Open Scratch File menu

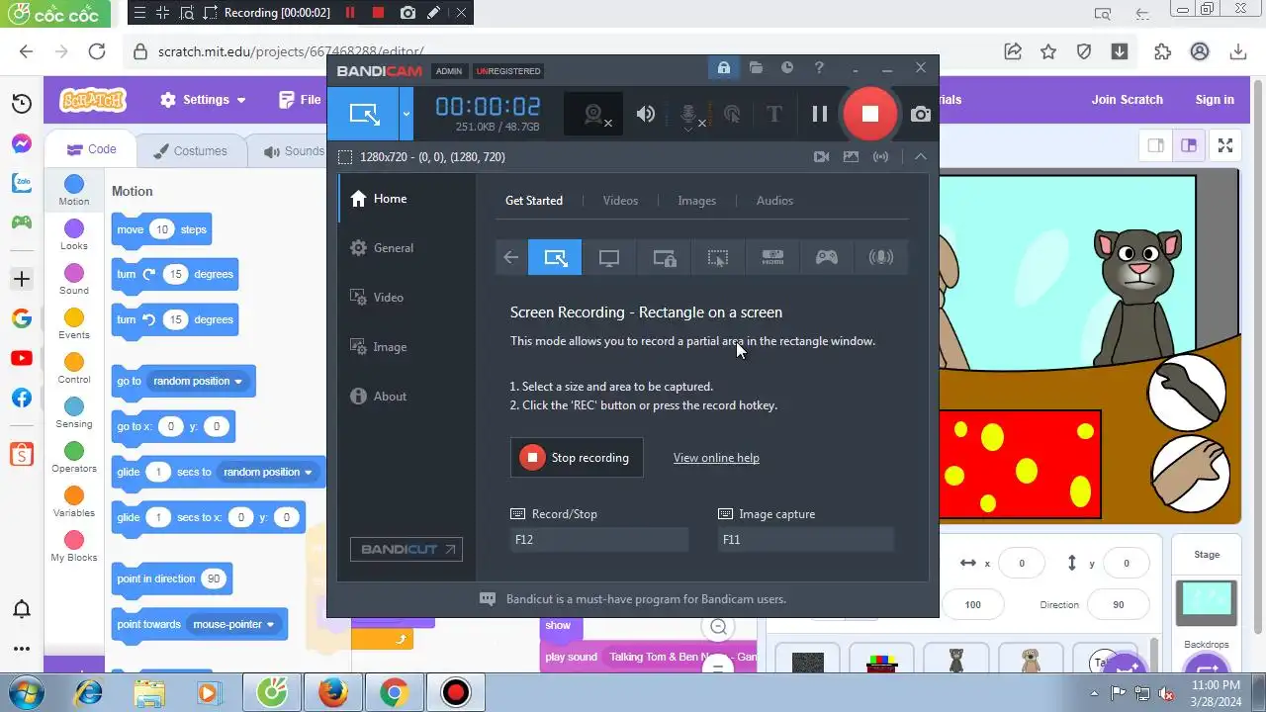[x=301, y=100]
